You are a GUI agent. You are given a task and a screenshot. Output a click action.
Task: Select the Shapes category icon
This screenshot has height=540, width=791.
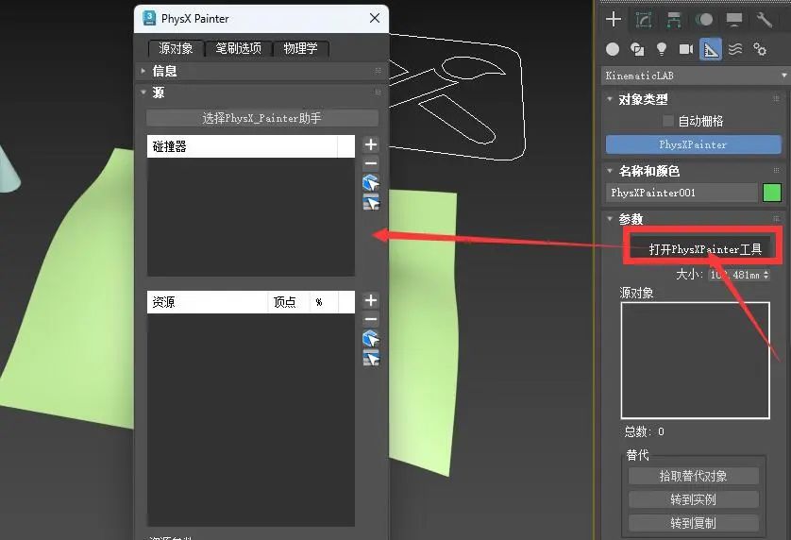637,49
